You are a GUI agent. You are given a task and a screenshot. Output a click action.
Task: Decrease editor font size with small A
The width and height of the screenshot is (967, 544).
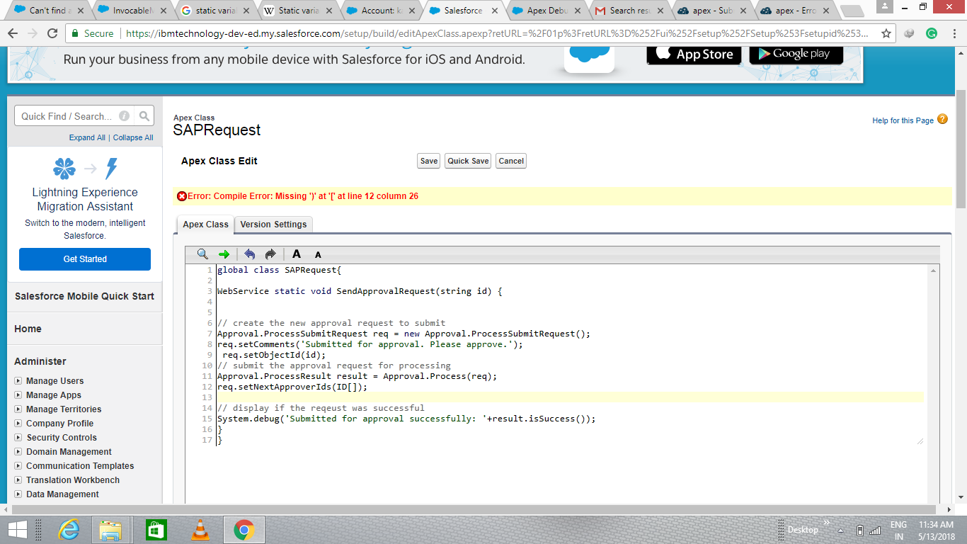pyautogui.click(x=318, y=255)
